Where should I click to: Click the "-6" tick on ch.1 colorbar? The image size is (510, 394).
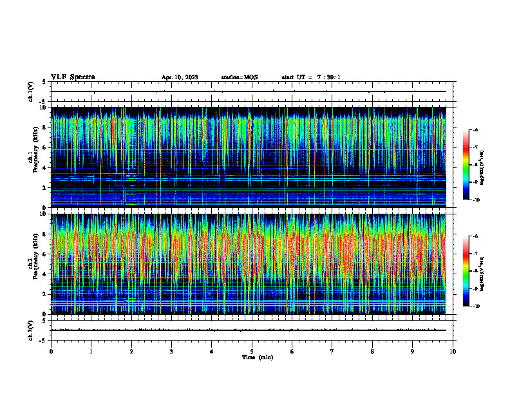(475, 130)
